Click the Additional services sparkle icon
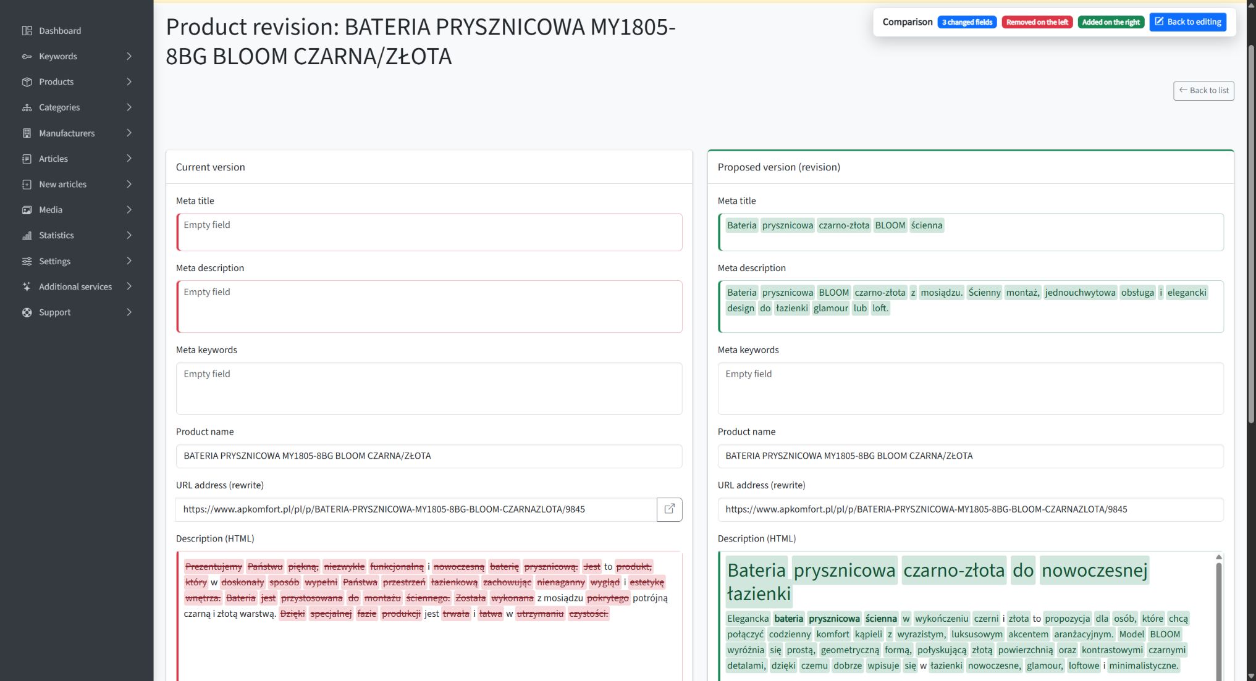 pos(27,287)
